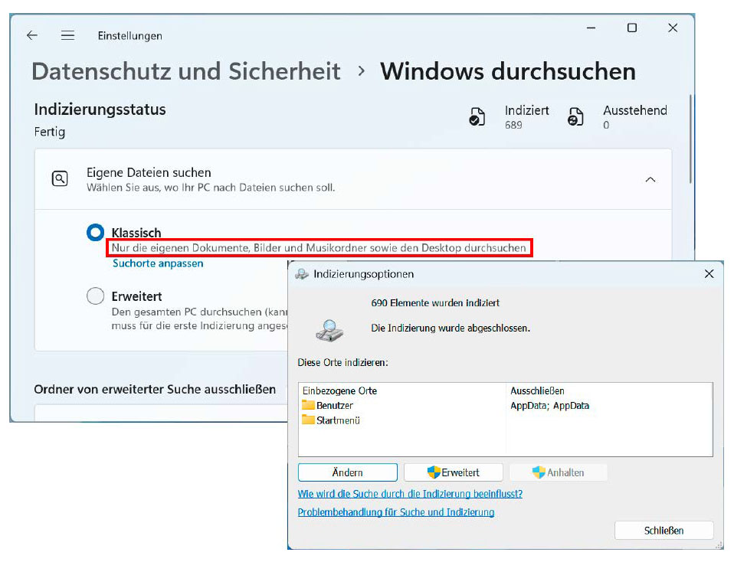Image resolution: width=734 pixels, height=562 pixels.
Task: Click the shield icon on Anhalten button
Action: (539, 472)
